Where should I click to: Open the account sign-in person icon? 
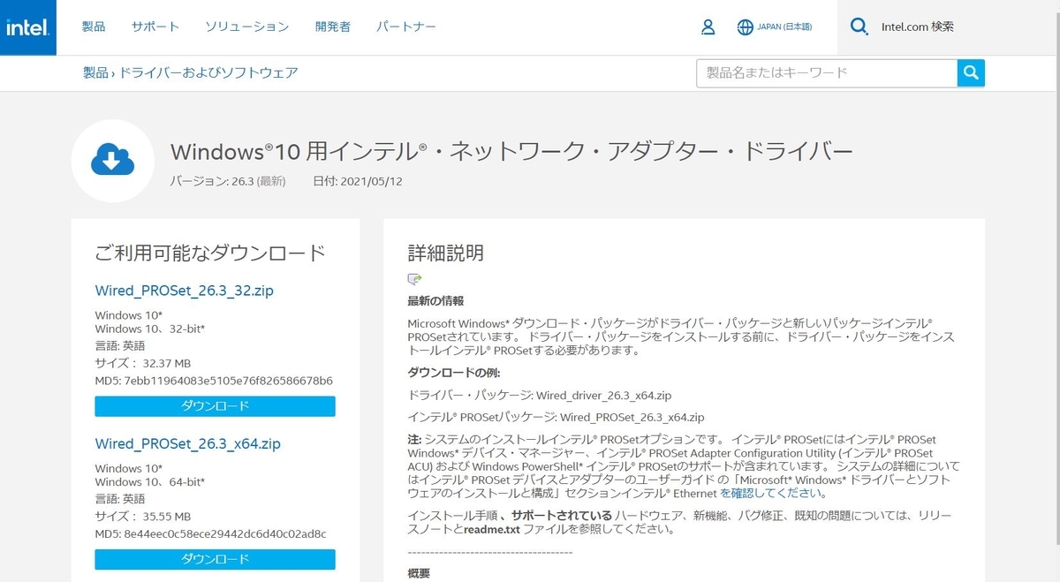pyautogui.click(x=708, y=27)
